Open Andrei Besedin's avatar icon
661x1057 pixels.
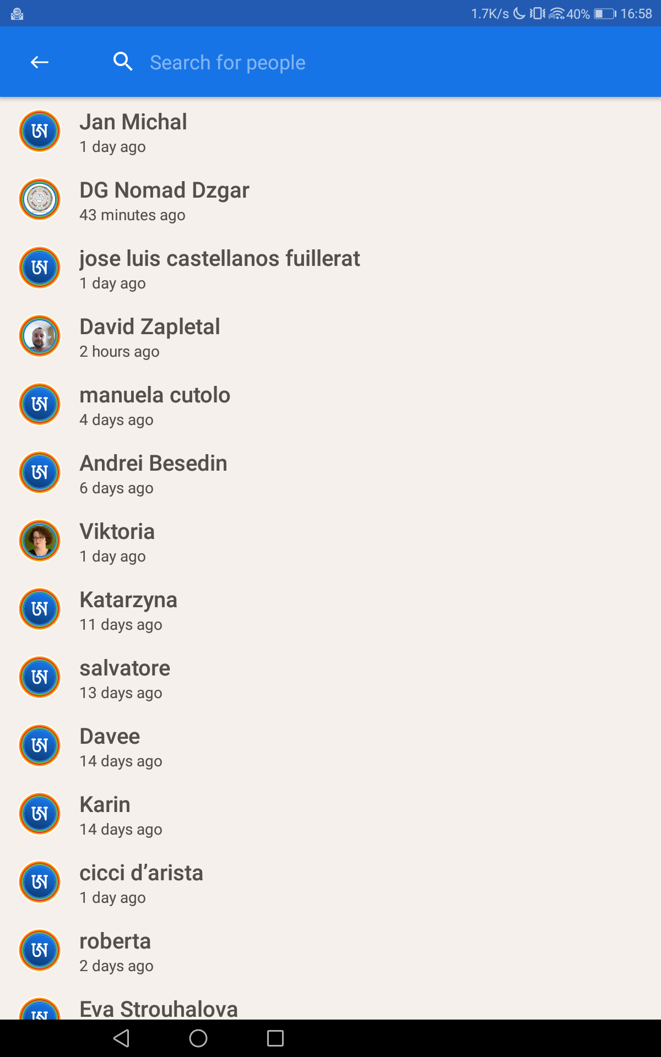tap(40, 472)
